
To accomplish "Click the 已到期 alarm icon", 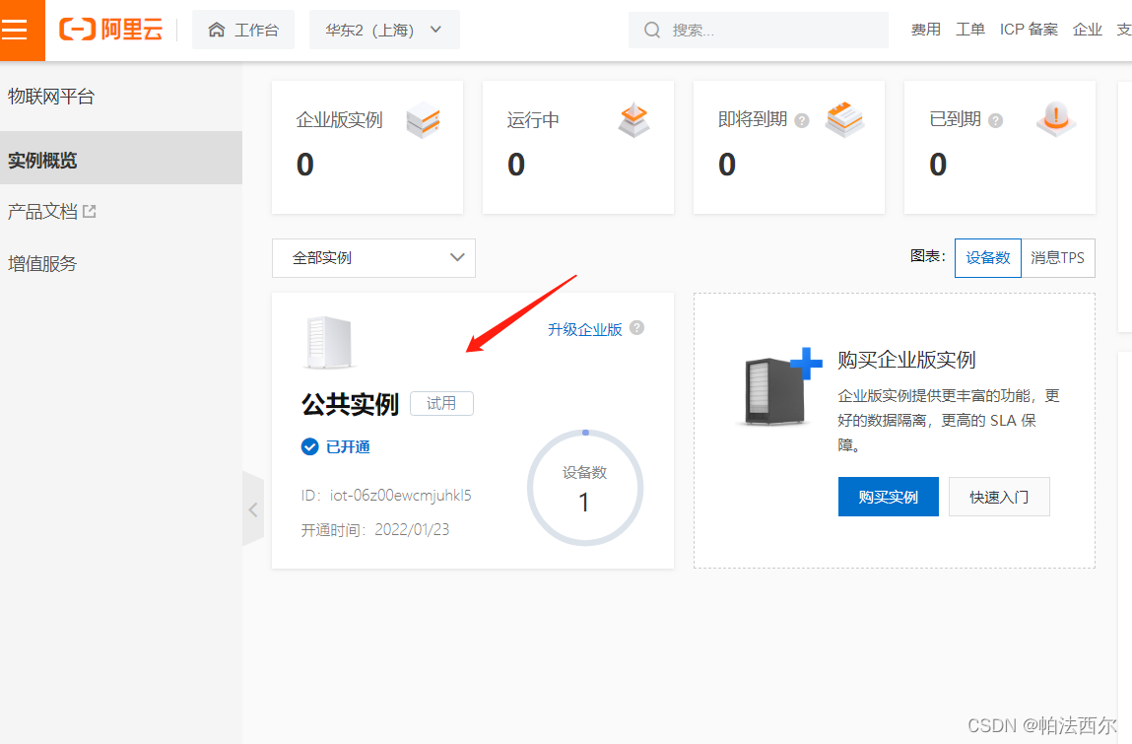I will click(x=1056, y=119).
